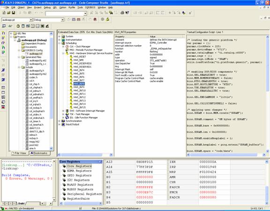Open the File menu
This screenshot has width=270, height=211.
pyautogui.click(x=7, y=8)
